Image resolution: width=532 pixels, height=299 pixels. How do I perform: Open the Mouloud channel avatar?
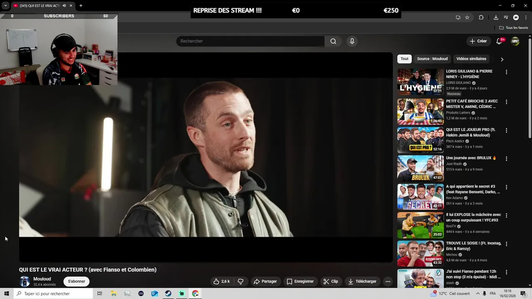[25, 281]
